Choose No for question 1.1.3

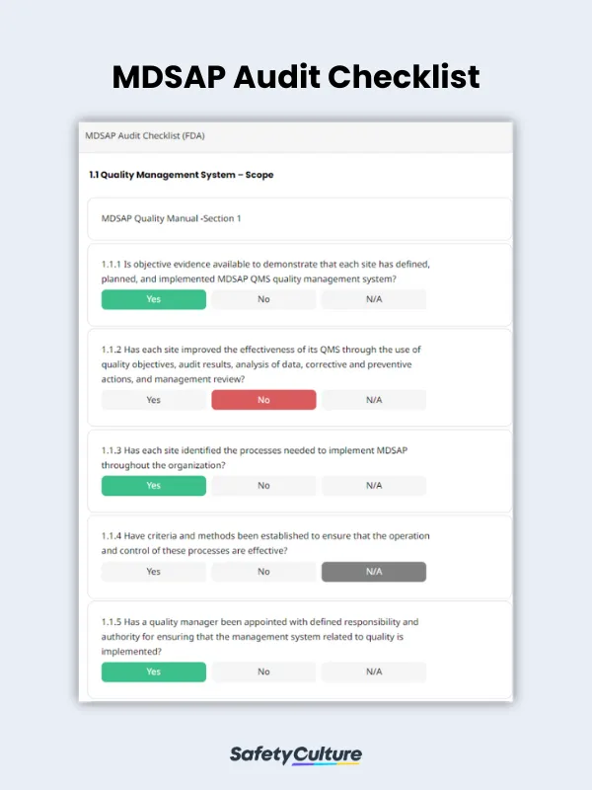click(x=263, y=486)
